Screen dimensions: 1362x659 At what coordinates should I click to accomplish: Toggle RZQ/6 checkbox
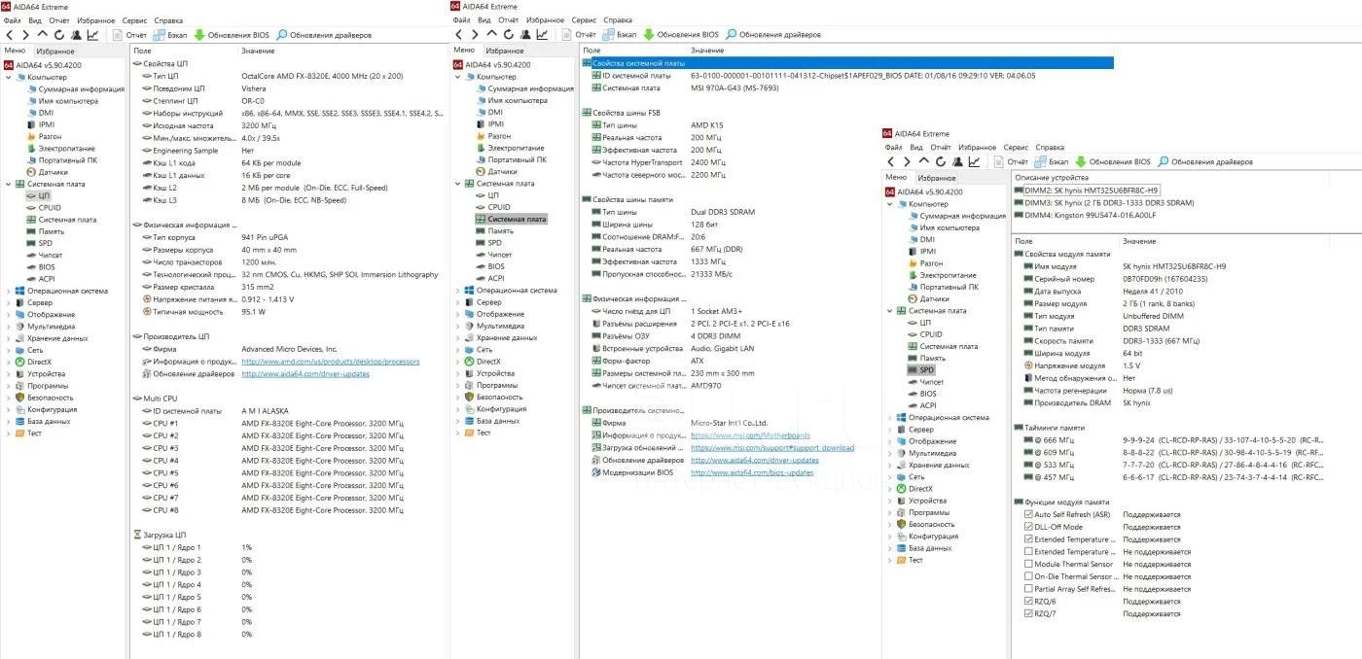(x=1028, y=602)
